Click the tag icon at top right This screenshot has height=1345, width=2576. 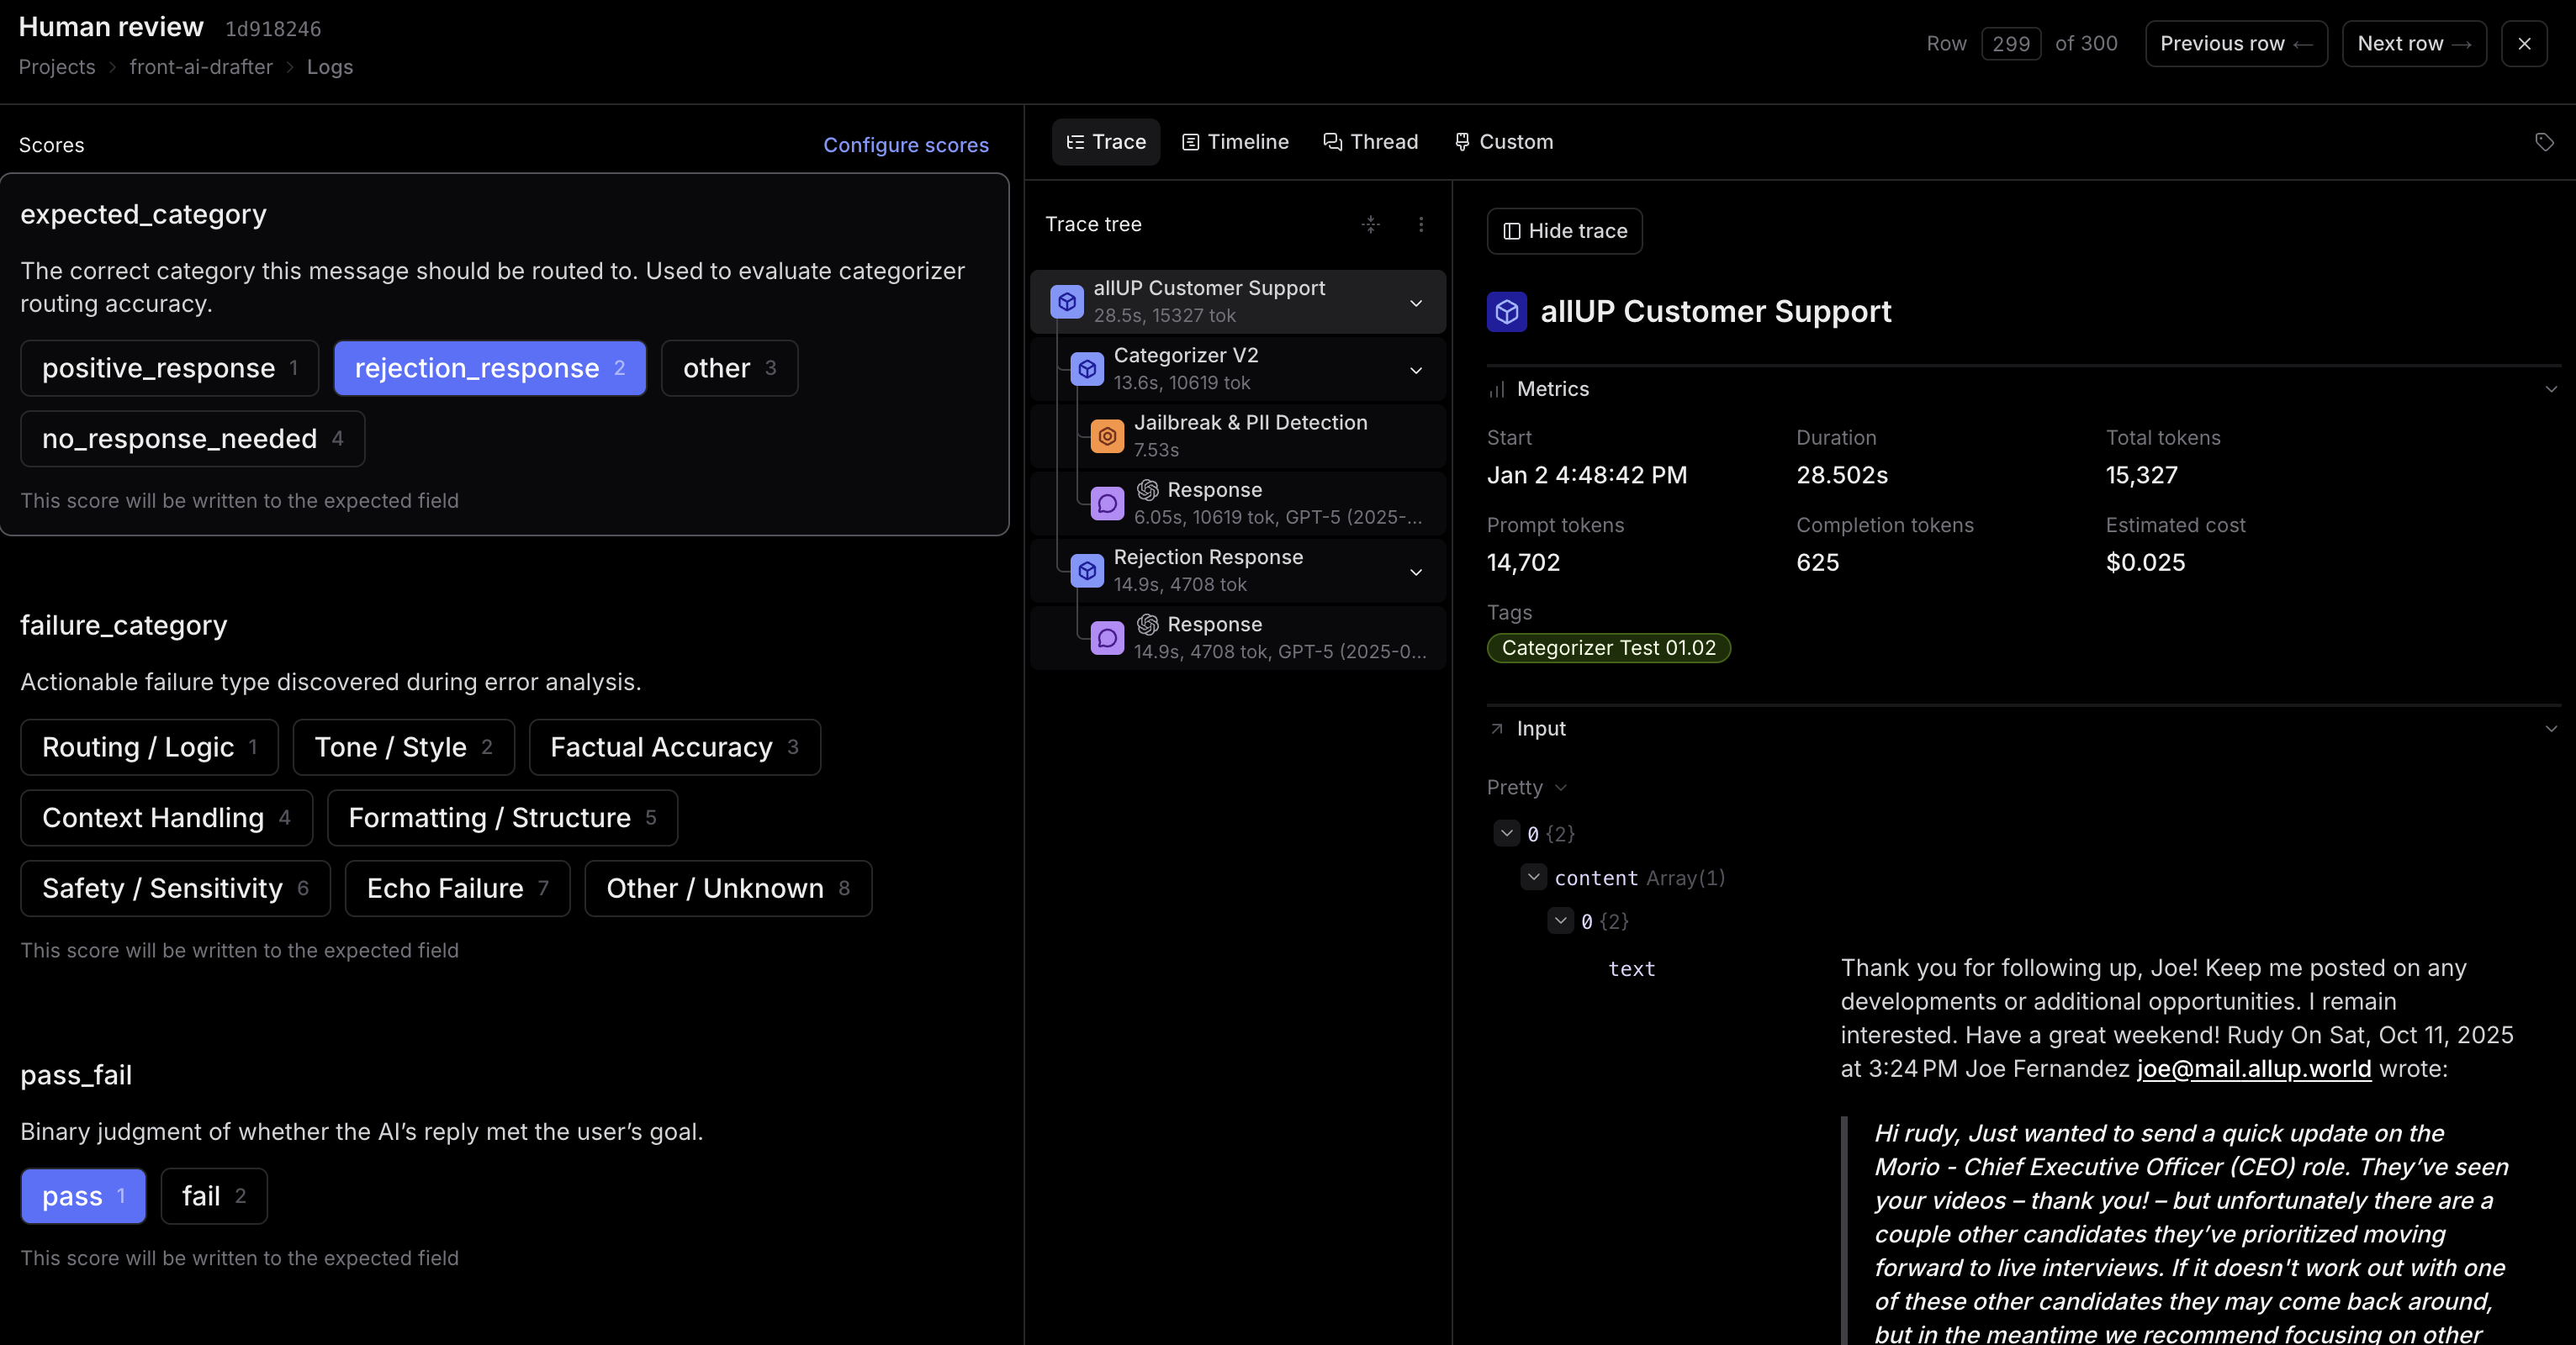click(2544, 142)
